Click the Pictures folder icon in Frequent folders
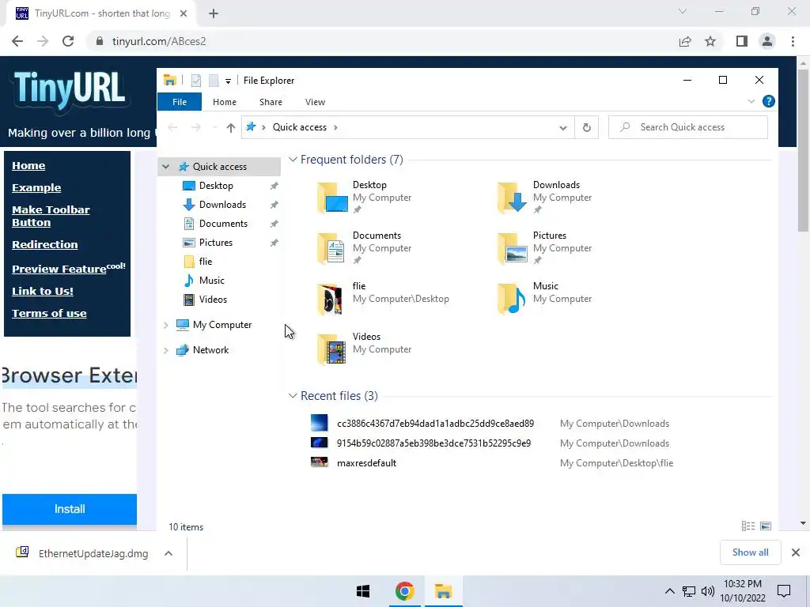This screenshot has width=810, height=607. tap(512, 247)
